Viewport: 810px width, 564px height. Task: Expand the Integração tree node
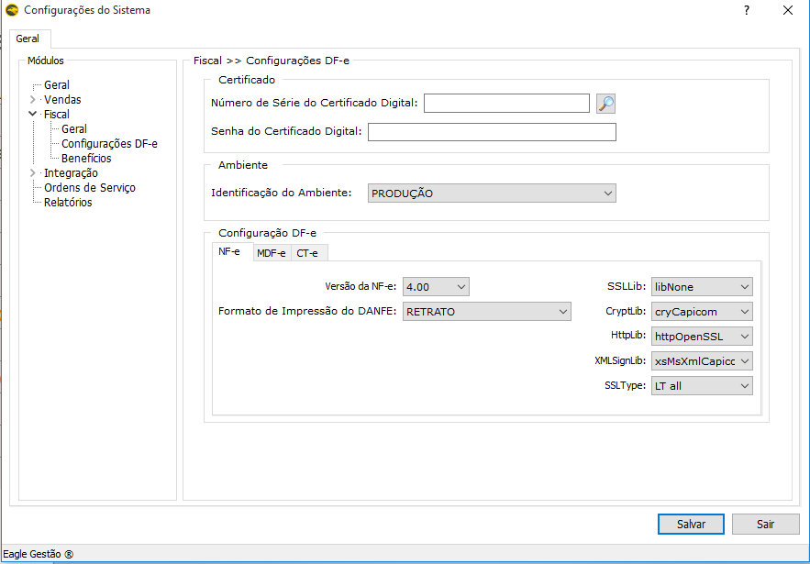pos(32,173)
